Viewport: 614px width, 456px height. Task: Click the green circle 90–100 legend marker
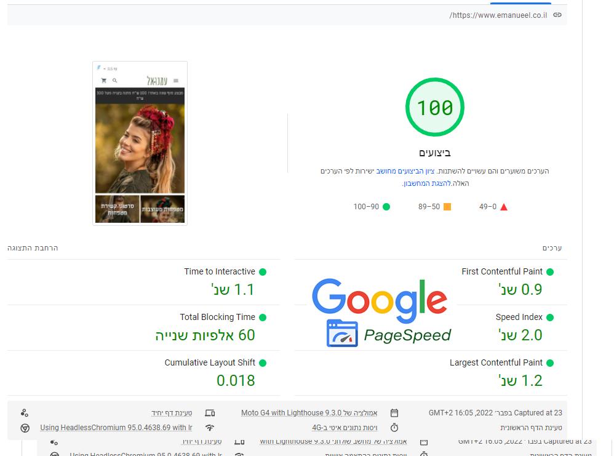tap(386, 207)
